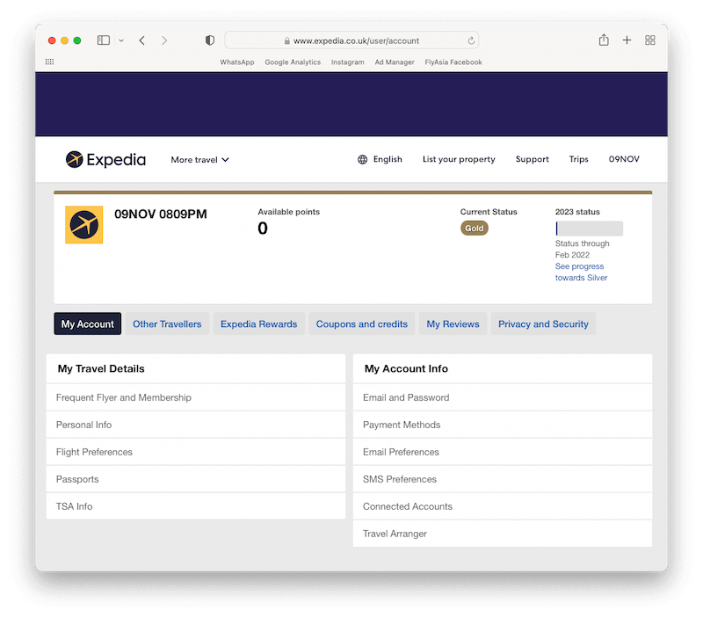This screenshot has height=618, width=703.
Task: Click the 09NOV 0809PM account name
Action: click(x=161, y=214)
